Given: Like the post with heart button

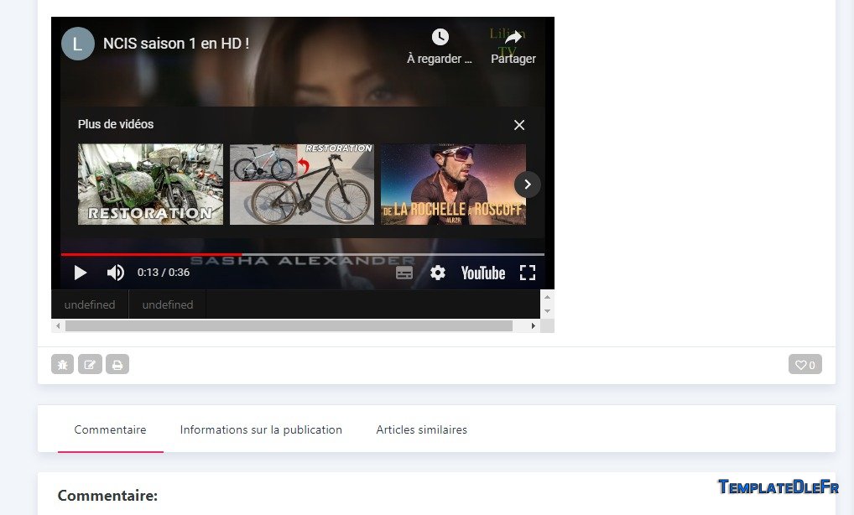Looking at the screenshot, I should coord(805,365).
